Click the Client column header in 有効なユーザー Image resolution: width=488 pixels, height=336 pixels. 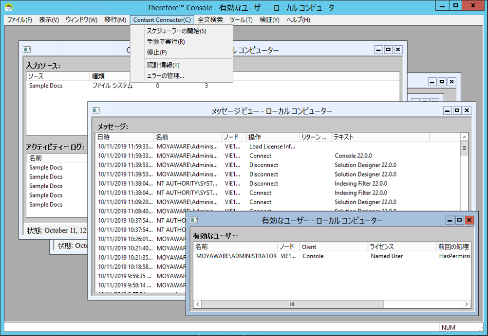(x=334, y=247)
